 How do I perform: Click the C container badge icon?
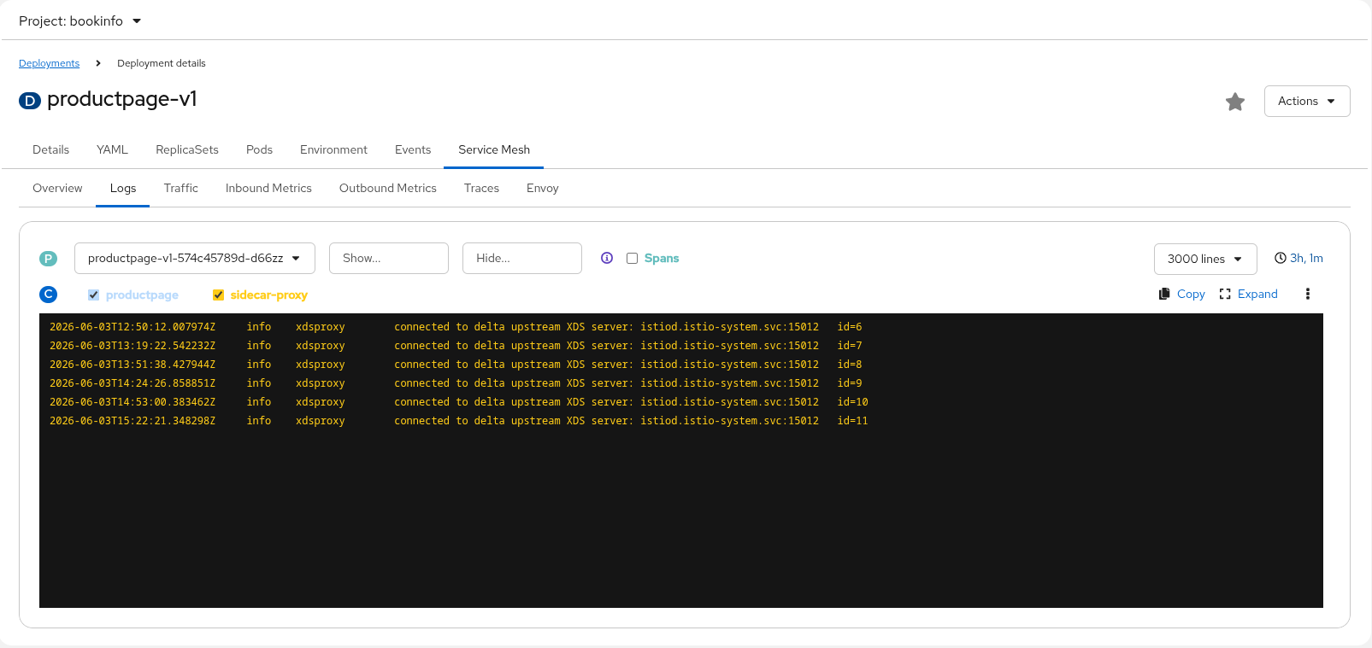tap(49, 294)
